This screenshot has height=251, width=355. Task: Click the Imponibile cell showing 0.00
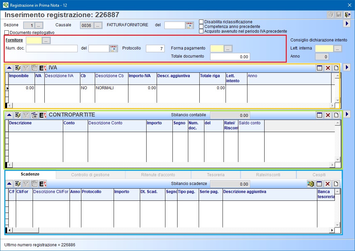click(22, 88)
